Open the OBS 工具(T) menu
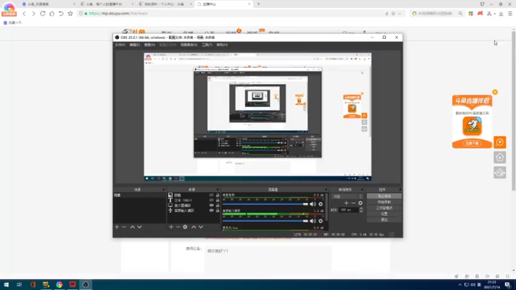 click(x=207, y=44)
